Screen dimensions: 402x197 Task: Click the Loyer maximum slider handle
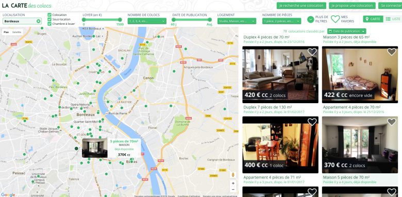click(x=120, y=20)
